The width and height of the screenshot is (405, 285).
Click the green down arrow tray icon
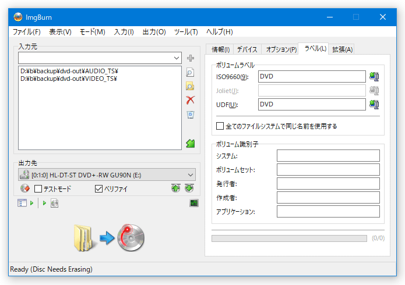click(x=189, y=188)
